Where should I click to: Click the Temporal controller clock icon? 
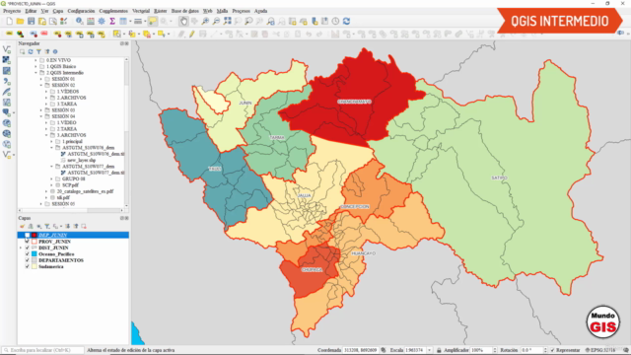(x=335, y=21)
